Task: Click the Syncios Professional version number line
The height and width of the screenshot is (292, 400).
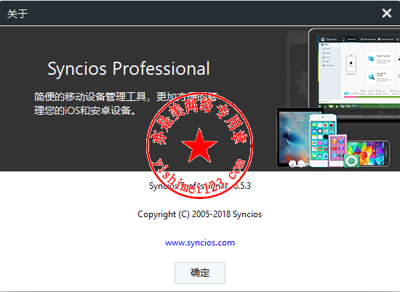Action: (200, 186)
